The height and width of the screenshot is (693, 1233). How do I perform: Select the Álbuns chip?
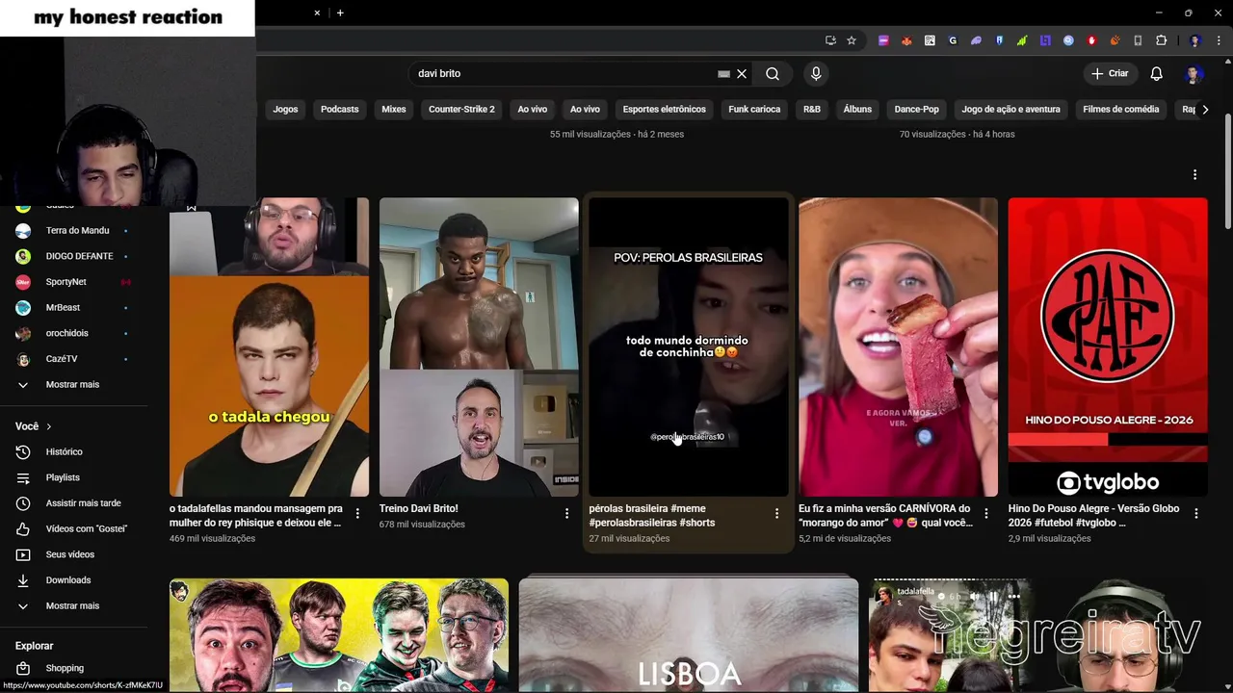tap(857, 110)
